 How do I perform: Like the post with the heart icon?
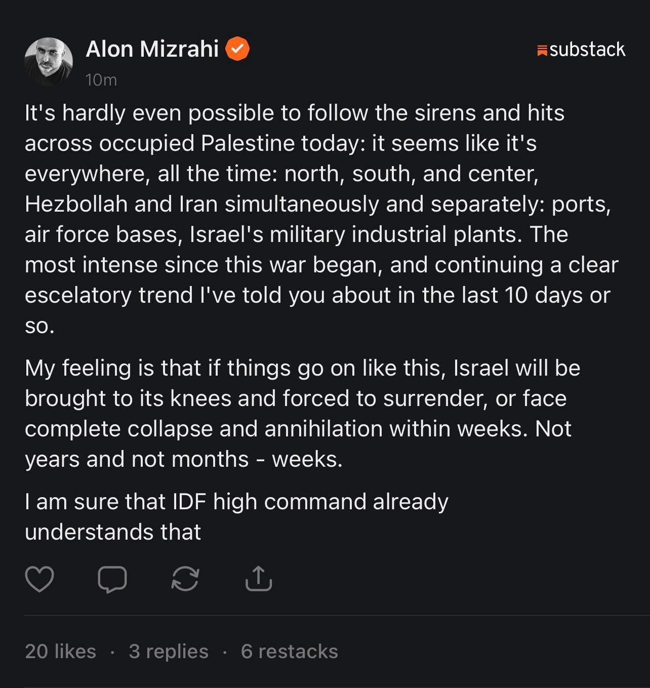[x=39, y=579]
